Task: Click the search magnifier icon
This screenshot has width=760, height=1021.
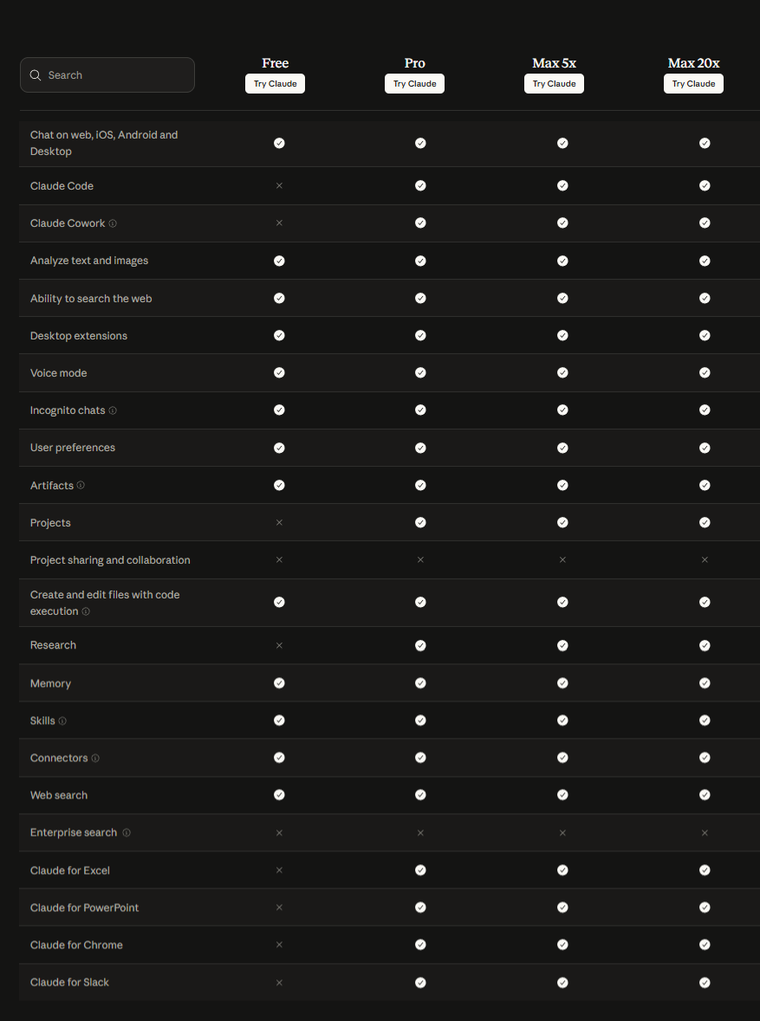Action: [36, 75]
